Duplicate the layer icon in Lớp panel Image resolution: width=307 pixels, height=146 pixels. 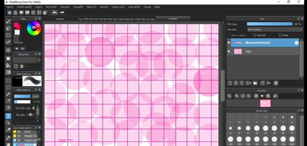pyautogui.click(x=263, y=83)
